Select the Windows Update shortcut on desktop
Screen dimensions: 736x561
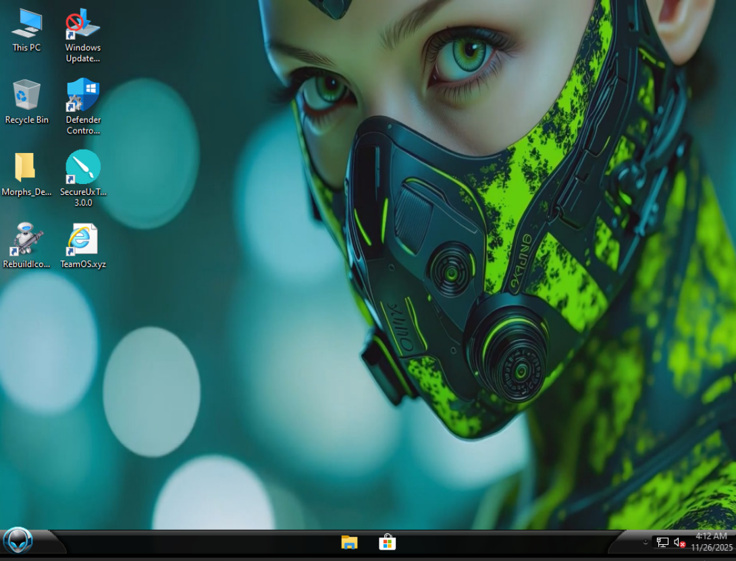click(83, 36)
